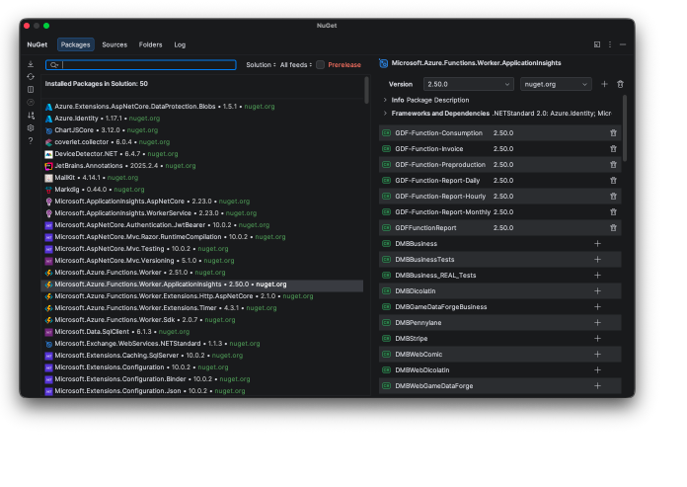Remove package from GDF-Function-Consumption project
This screenshot has width=687, height=487.
[613, 132]
